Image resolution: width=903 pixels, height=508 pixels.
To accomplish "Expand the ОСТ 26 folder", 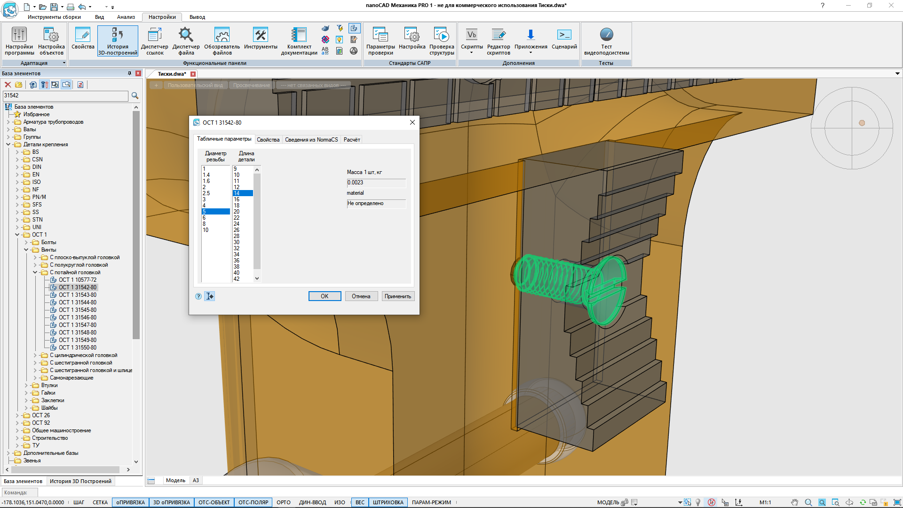I will [x=17, y=416].
